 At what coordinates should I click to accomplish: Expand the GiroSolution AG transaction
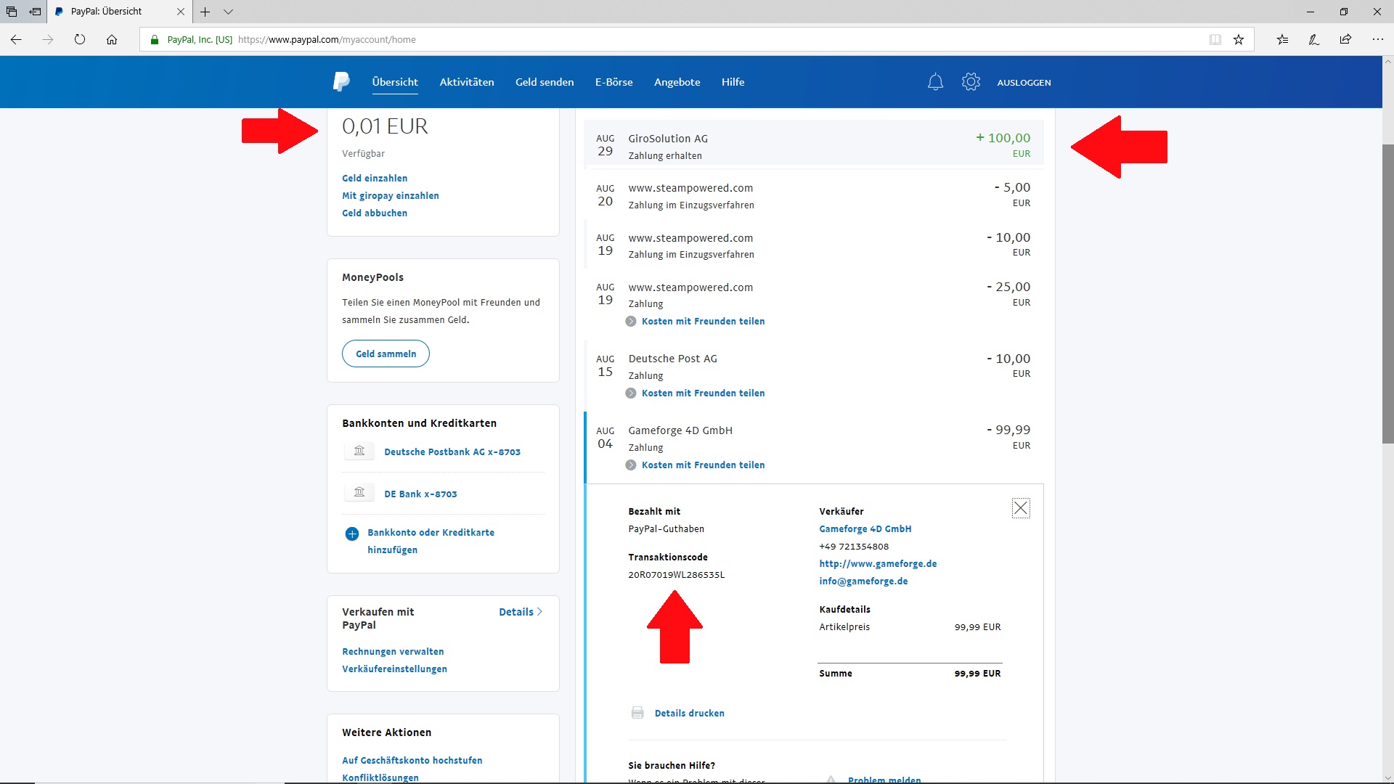point(814,144)
